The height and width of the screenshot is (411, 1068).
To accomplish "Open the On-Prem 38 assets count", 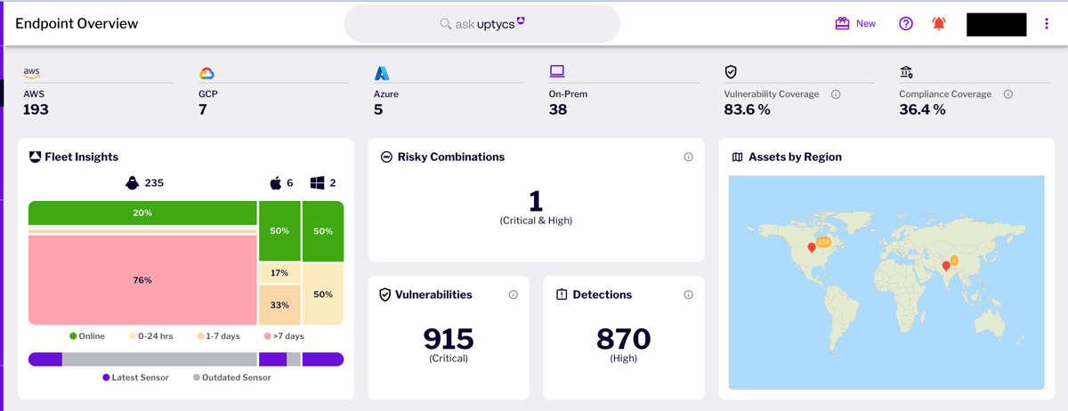I will [x=558, y=109].
